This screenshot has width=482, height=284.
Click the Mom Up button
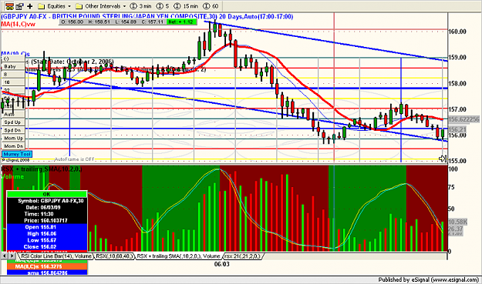pos(13,138)
